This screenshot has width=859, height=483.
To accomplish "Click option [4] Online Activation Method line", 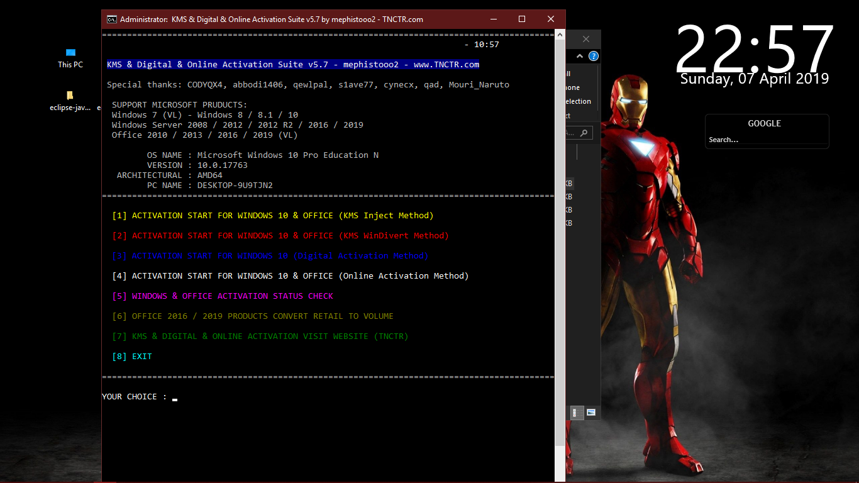I will click(291, 276).
